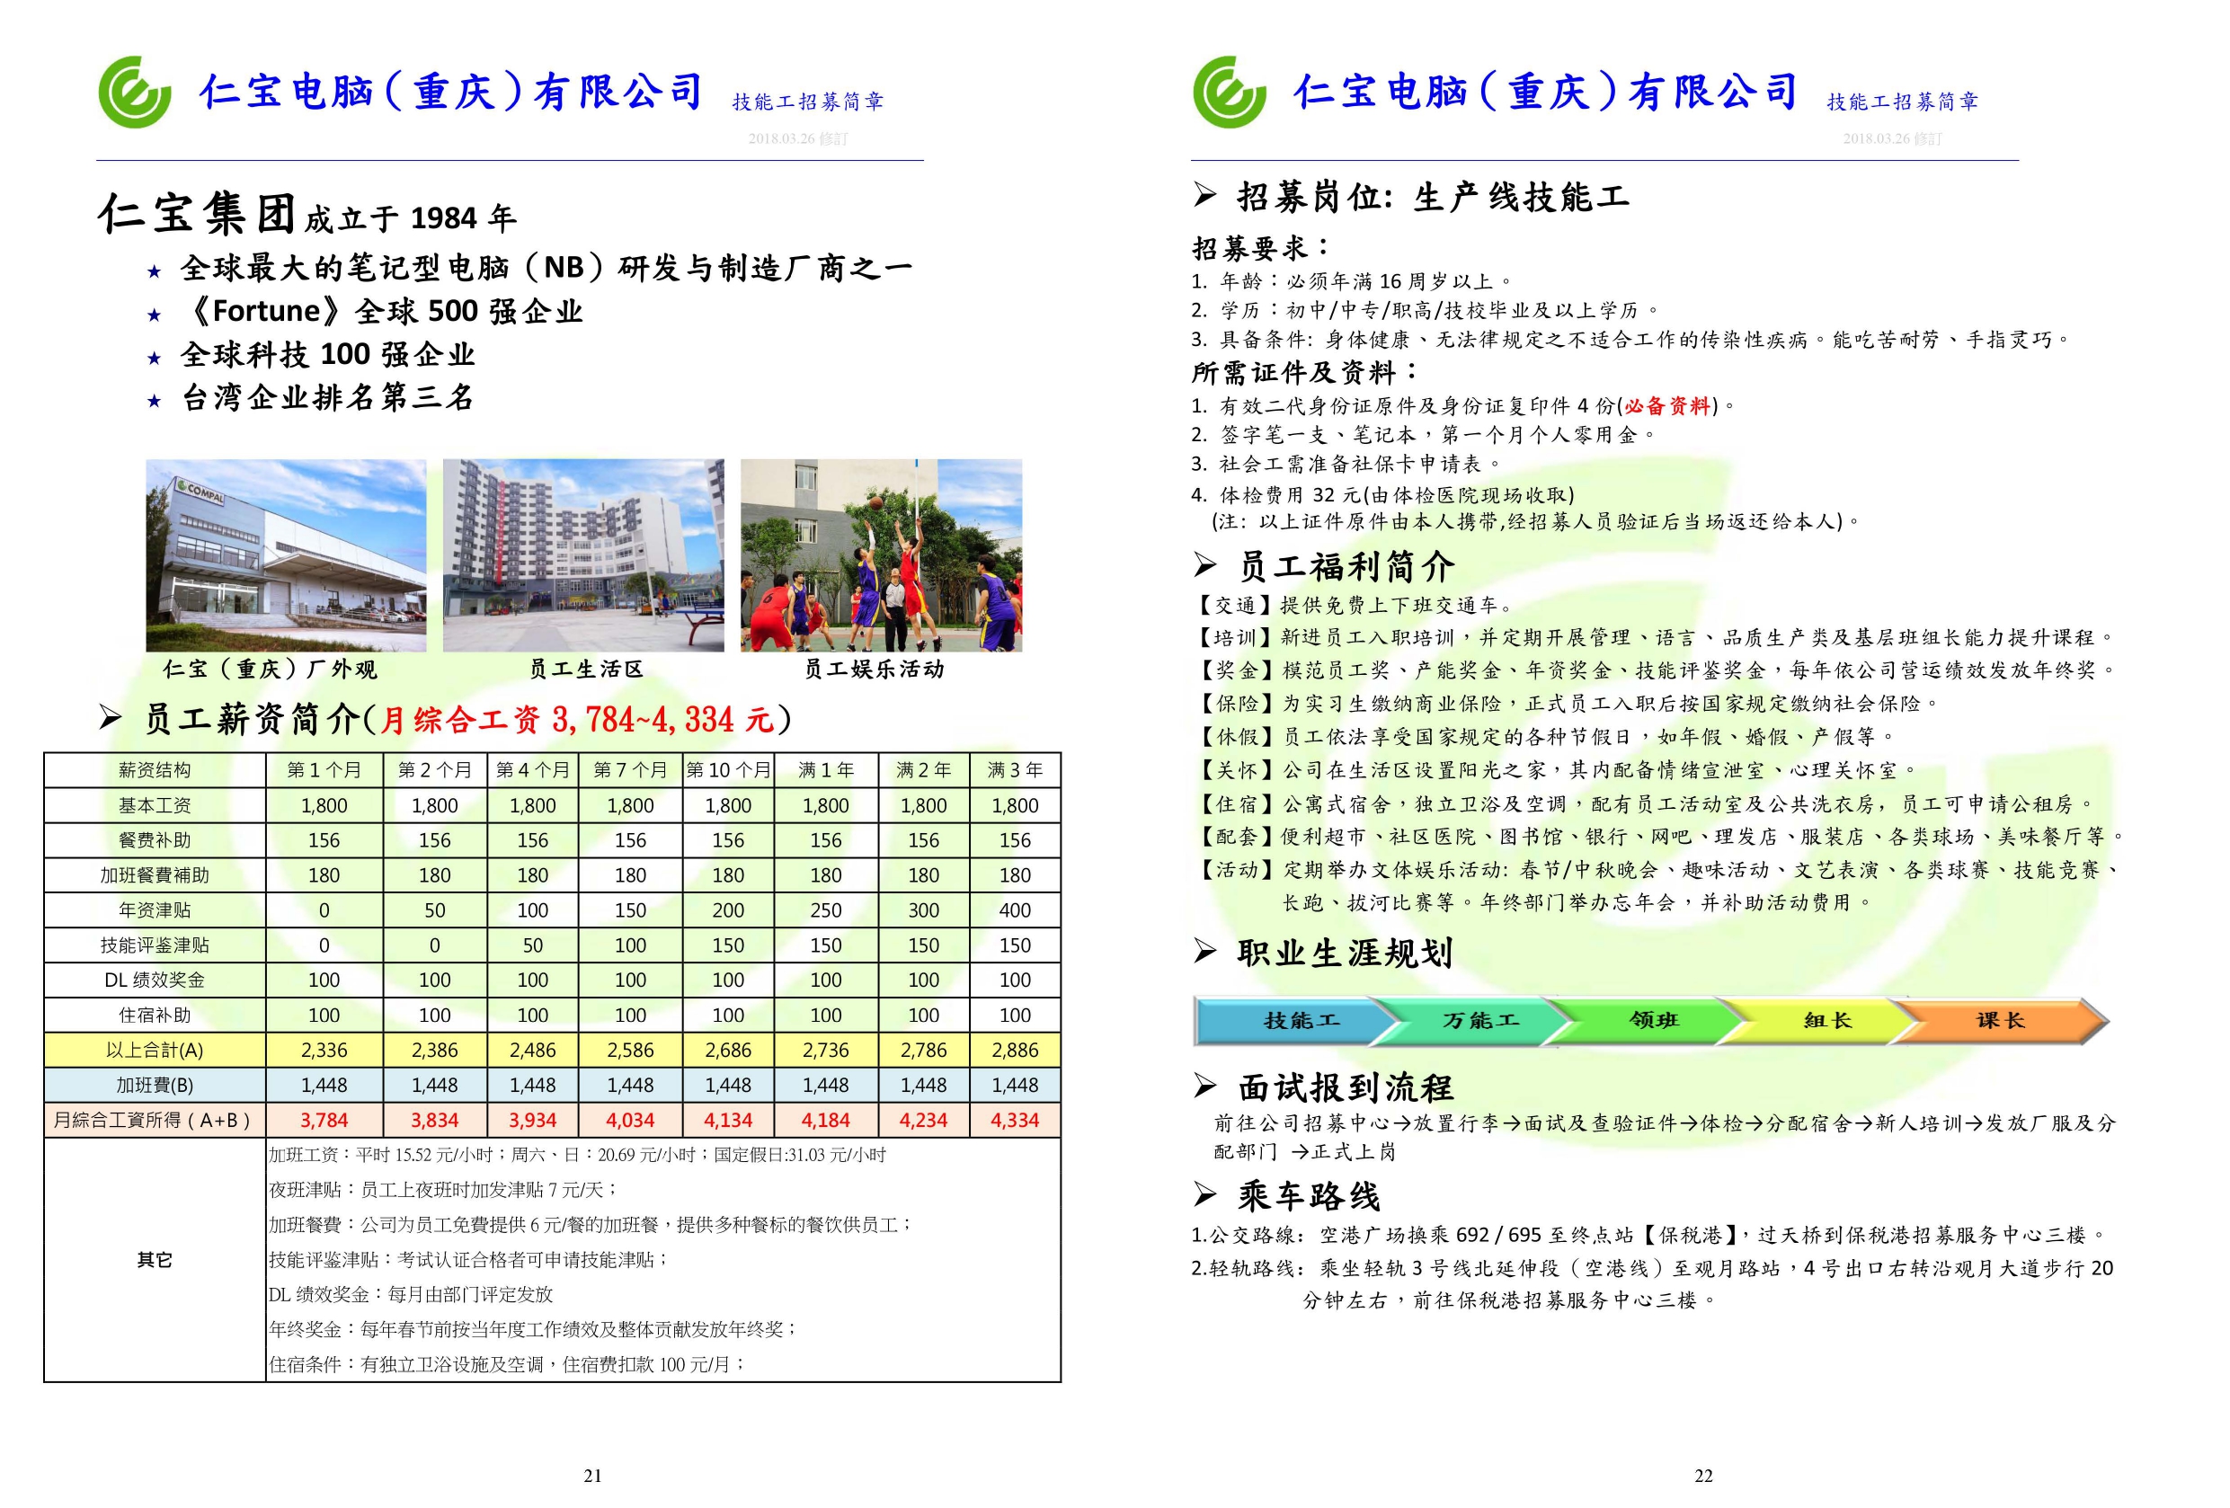Click the 所需证件及资料 subheading
Screen dimensions: 2230x1508
[x=1304, y=372]
